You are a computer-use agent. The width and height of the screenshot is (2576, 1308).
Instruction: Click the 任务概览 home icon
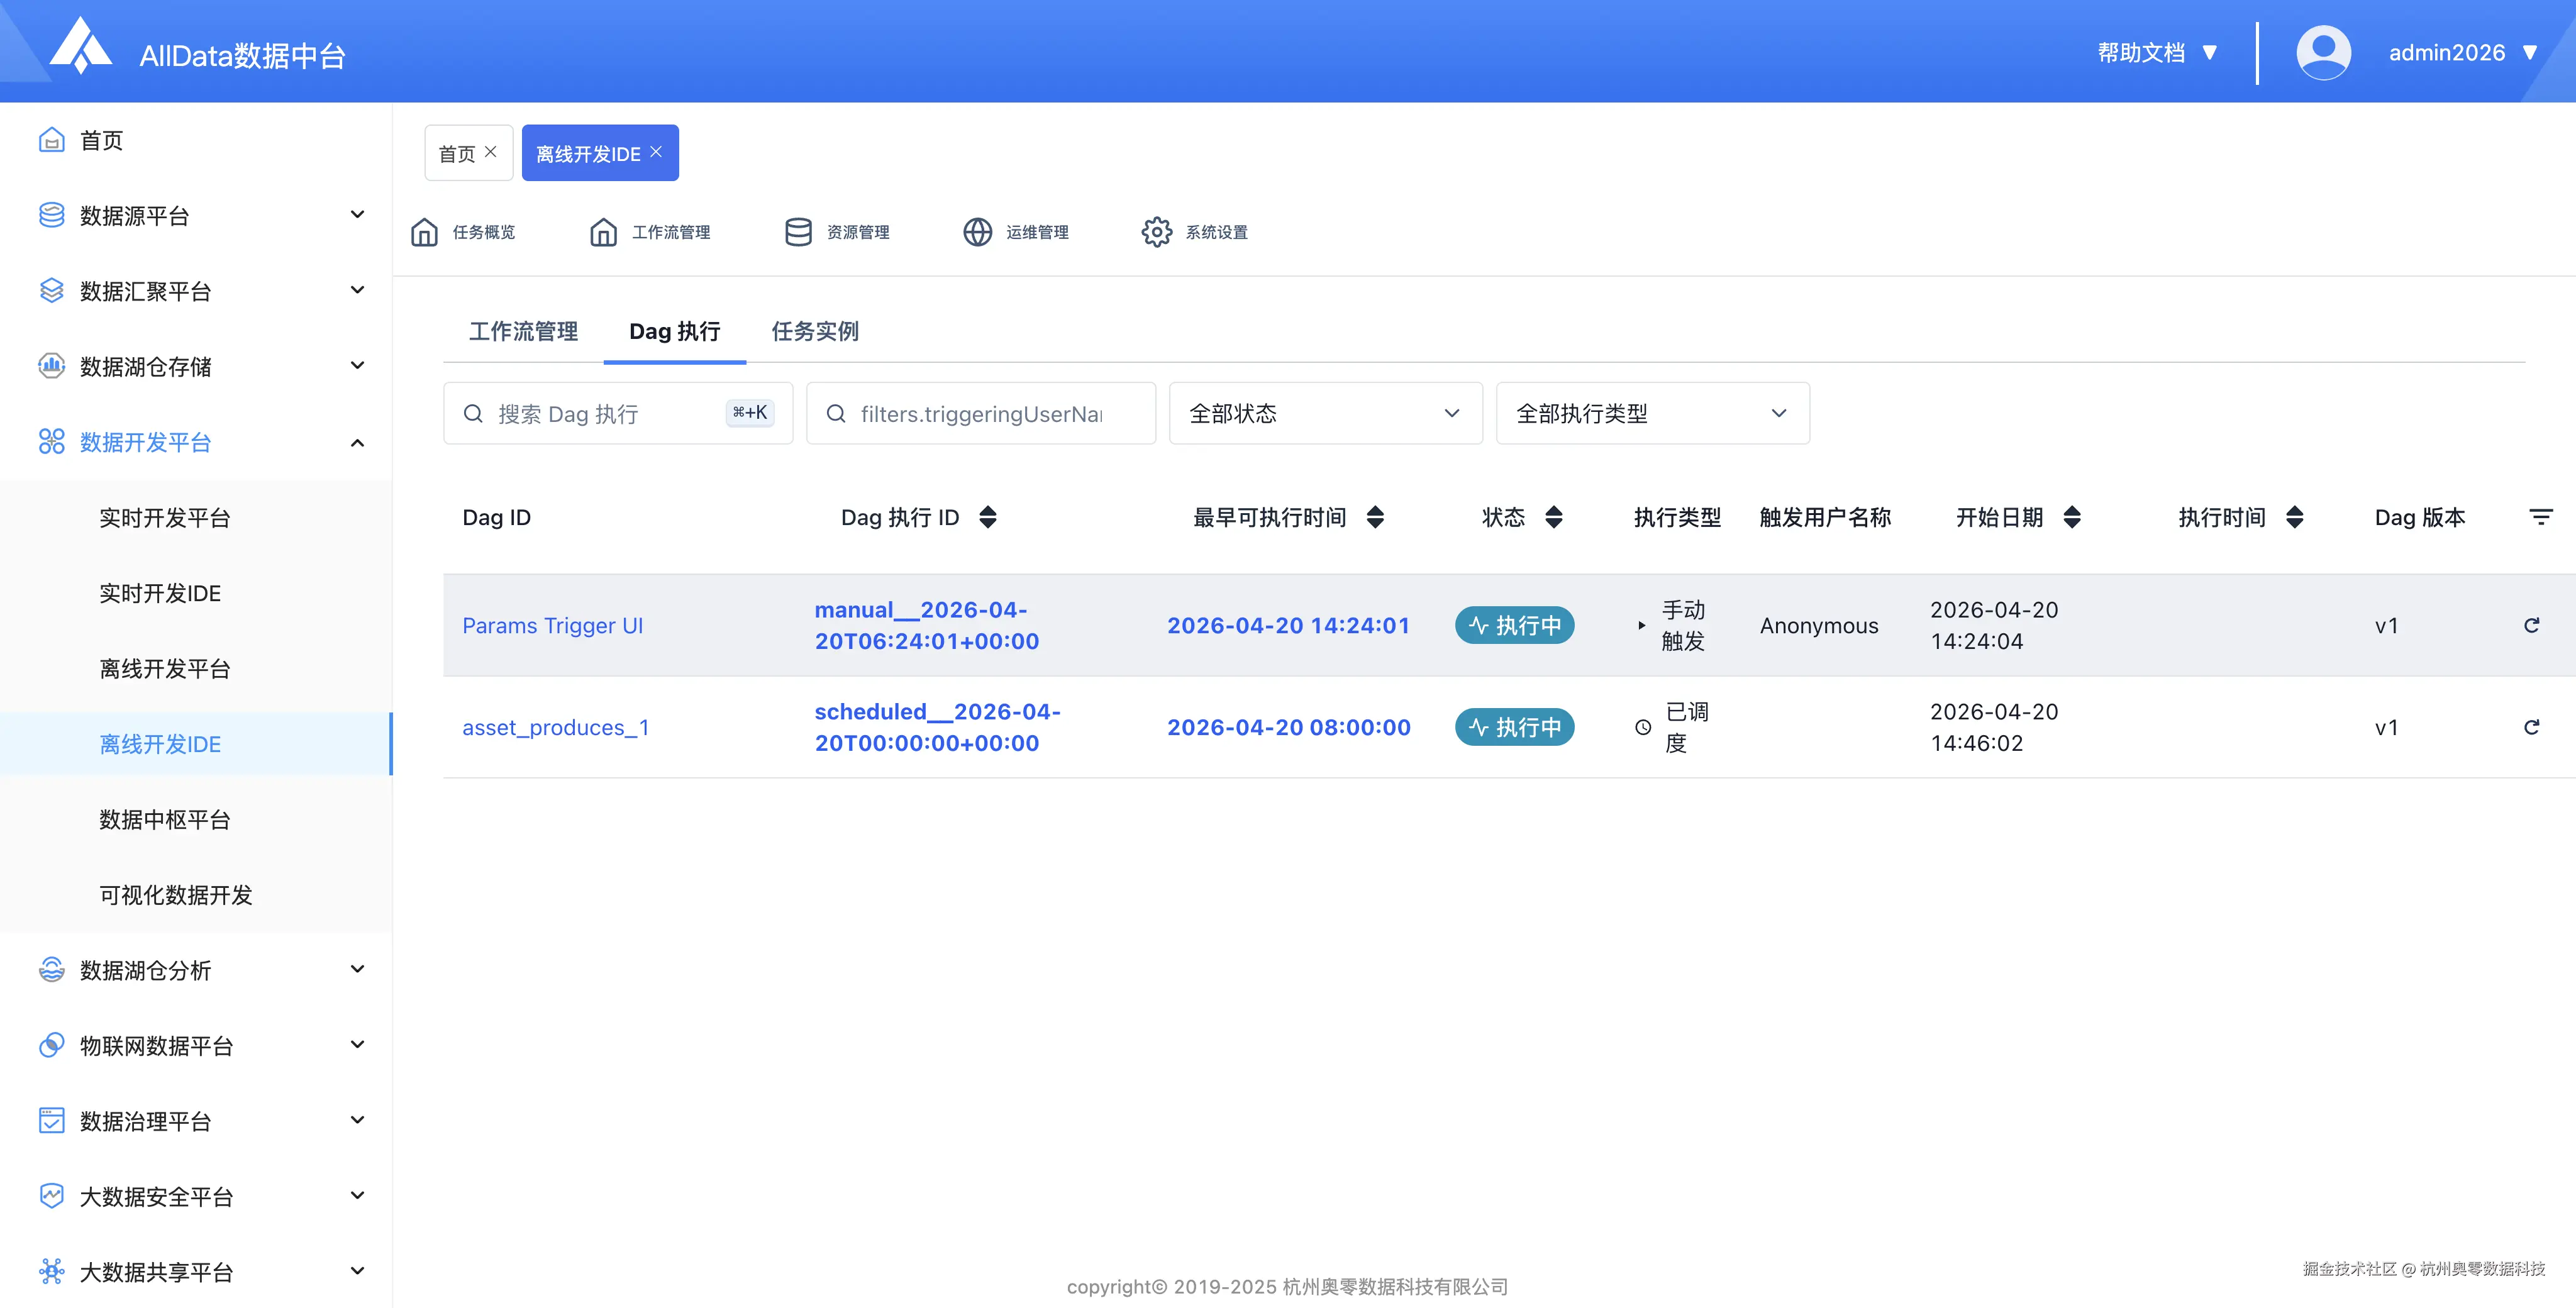pyautogui.click(x=424, y=232)
